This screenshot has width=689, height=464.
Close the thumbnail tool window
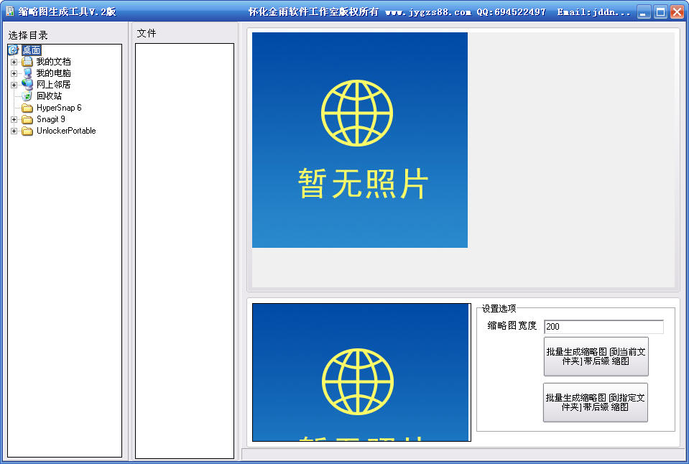tap(677, 12)
